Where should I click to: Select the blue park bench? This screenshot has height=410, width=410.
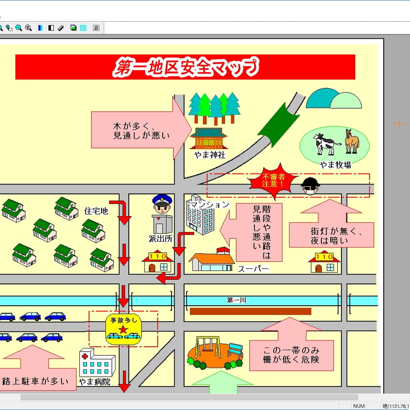pos(235,351)
